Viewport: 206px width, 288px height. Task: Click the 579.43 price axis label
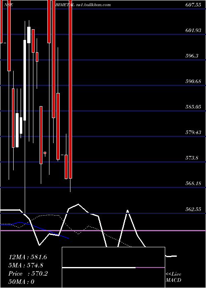click(x=193, y=132)
